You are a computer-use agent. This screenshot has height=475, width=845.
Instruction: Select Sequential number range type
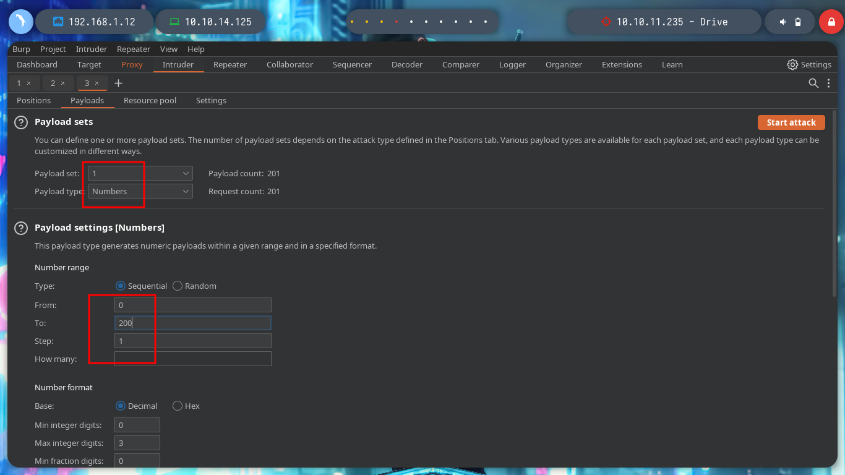click(121, 286)
